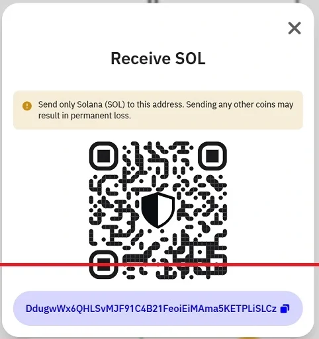The height and width of the screenshot is (339, 319).
Task: Click the white half of the shield logo
Action: [x=165, y=208]
